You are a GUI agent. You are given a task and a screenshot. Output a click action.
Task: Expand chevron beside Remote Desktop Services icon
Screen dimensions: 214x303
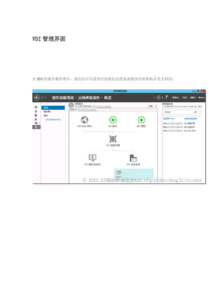(x=39, y=127)
